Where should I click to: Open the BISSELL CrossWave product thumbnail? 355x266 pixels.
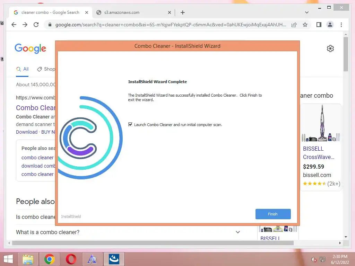pyautogui.click(x=321, y=123)
